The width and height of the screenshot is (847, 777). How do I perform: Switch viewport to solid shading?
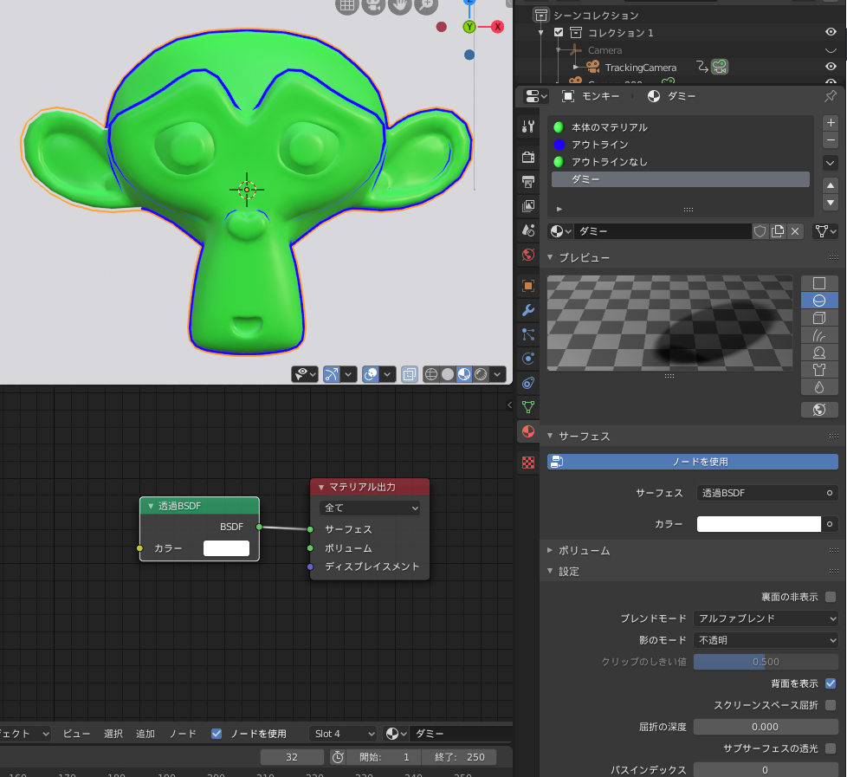447,374
